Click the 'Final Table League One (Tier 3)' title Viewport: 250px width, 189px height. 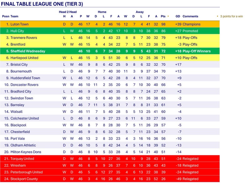click(x=43, y=4)
